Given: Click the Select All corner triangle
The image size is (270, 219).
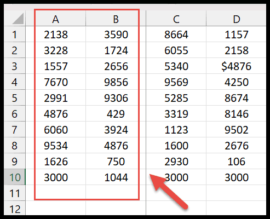Looking at the screenshot, I should (x=18, y=19).
